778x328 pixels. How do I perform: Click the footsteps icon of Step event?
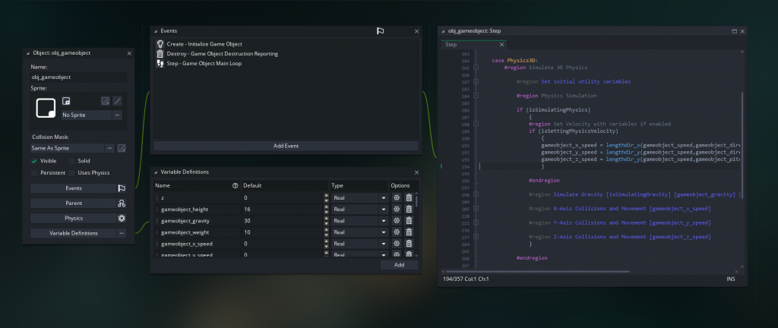pos(160,64)
